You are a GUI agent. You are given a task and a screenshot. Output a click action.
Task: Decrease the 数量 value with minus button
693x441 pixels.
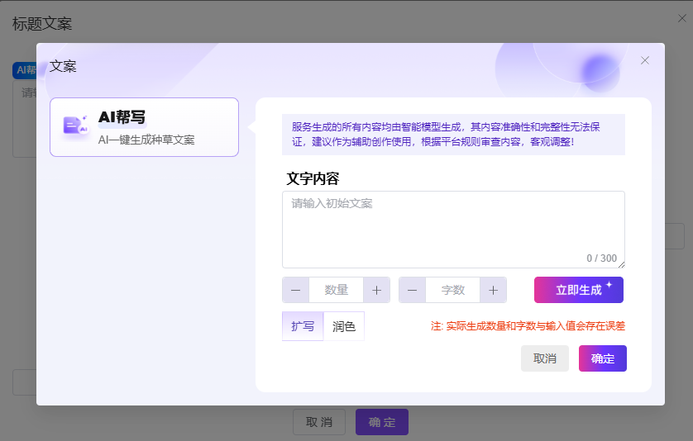click(295, 290)
